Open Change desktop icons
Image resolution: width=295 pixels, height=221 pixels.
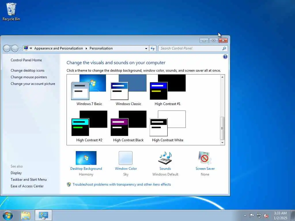tap(27, 71)
